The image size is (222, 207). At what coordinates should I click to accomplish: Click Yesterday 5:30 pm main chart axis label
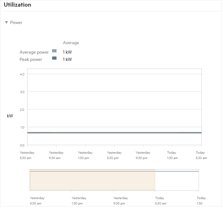(114, 155)
